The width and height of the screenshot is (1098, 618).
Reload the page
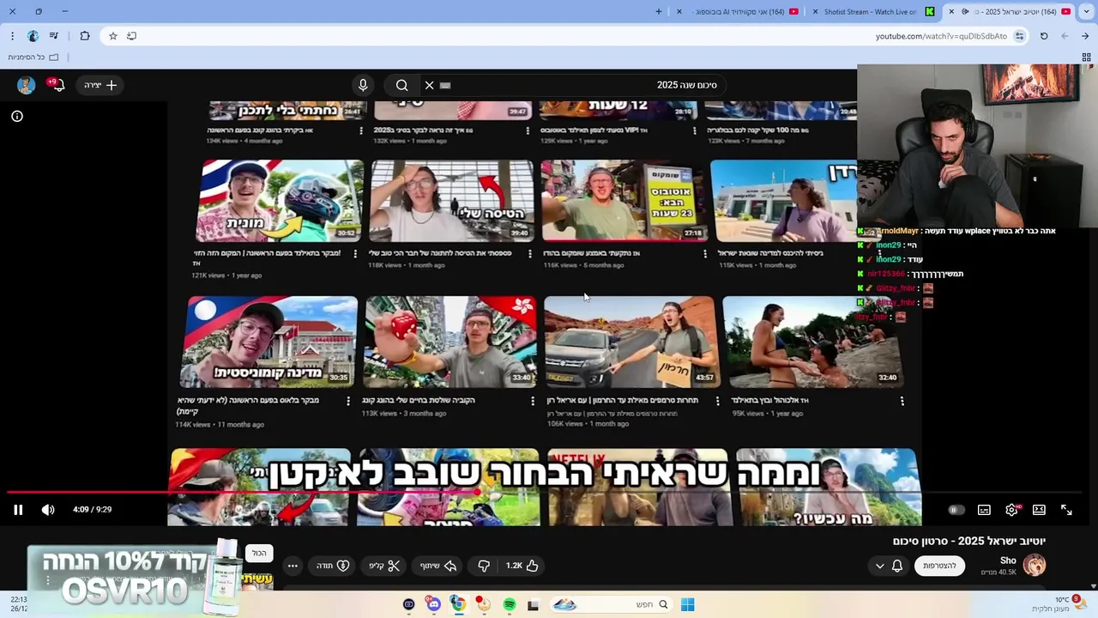point(1044,36)
